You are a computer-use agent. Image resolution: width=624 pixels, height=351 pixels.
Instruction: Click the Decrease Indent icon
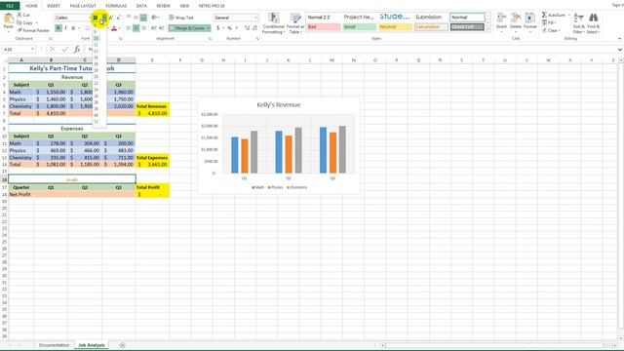[x=154, y=28]
